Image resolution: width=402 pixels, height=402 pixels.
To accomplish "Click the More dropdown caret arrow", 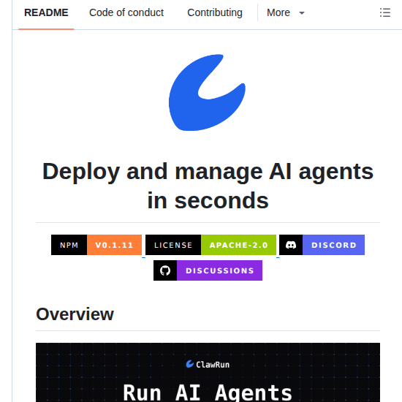I will click(302, 13).
